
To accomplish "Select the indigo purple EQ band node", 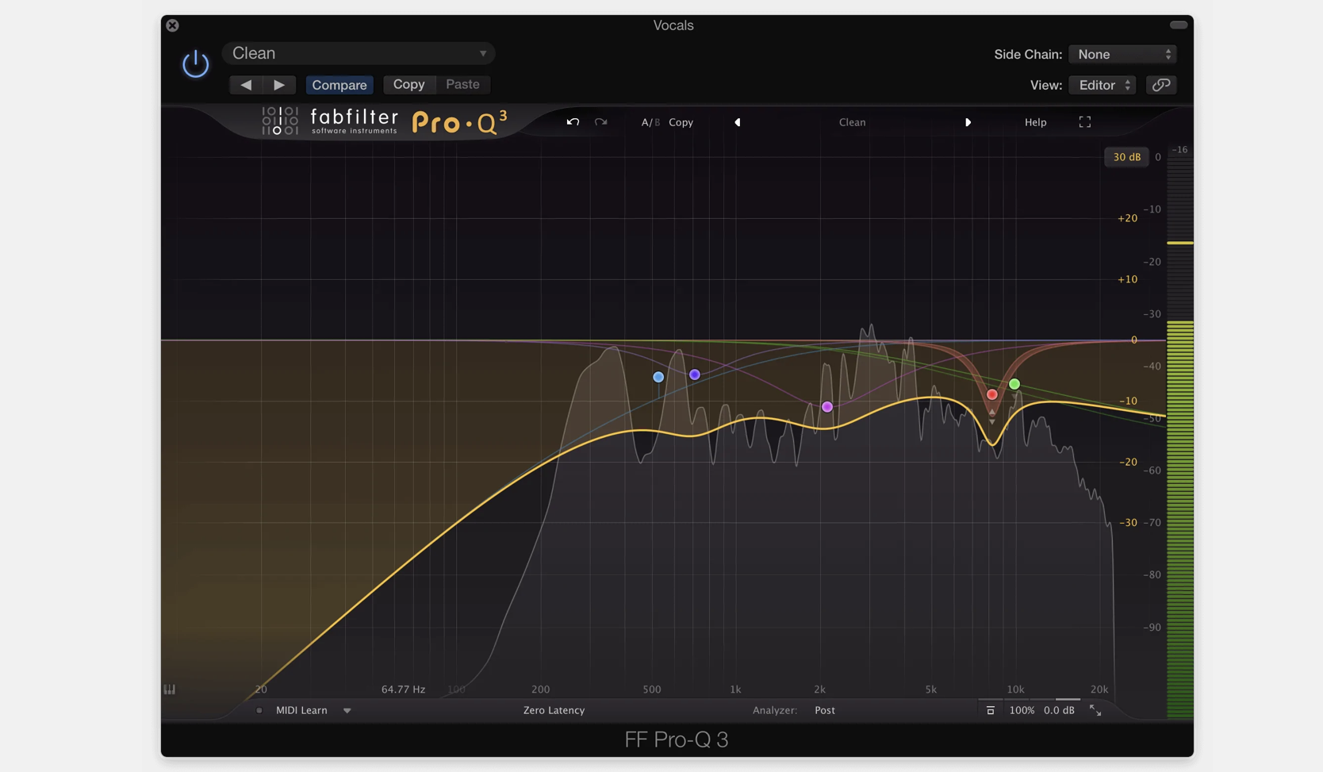I will 695,374.
